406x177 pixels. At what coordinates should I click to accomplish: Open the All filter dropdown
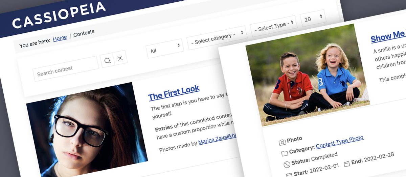[x=165, y=49]
